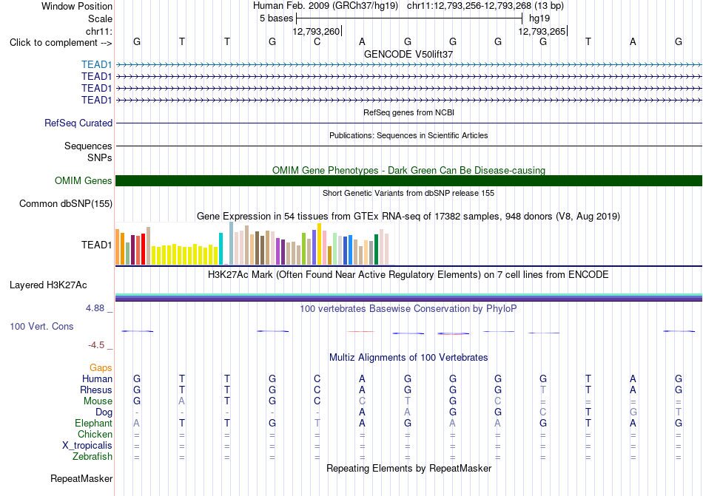Open the light-blue TEAD1 transcript label

(x=96, y=64)
